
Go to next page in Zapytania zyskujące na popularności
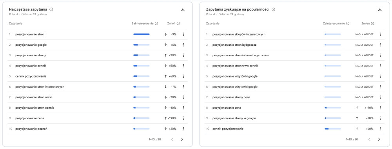tap(379, 139)
